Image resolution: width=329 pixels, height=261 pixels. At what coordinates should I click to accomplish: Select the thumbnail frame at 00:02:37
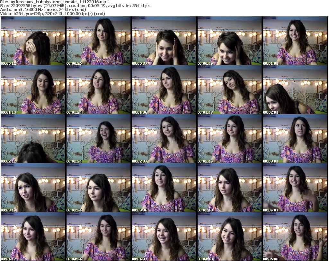click(164, 139)
